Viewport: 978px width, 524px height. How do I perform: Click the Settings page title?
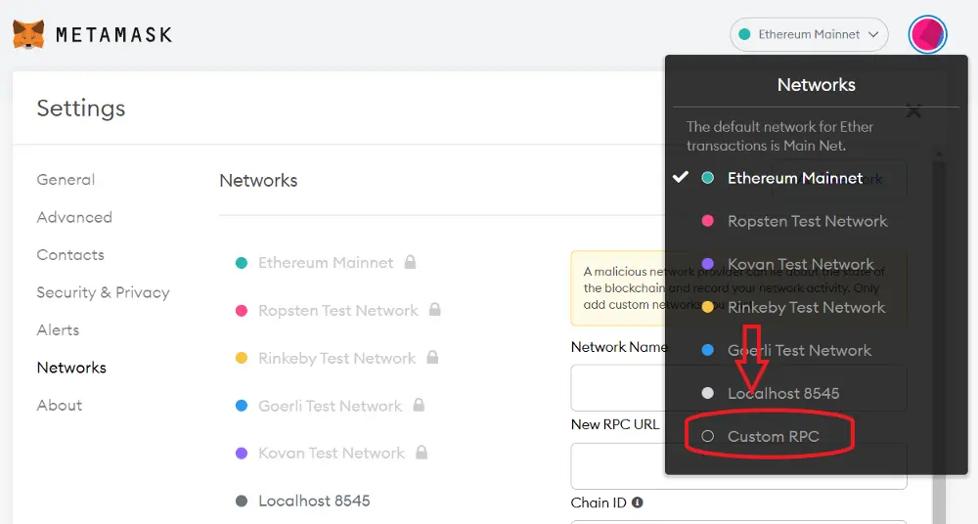tap(81, 109)
